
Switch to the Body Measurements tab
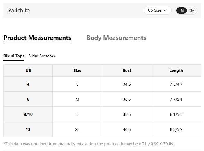(x=116, y=38)
